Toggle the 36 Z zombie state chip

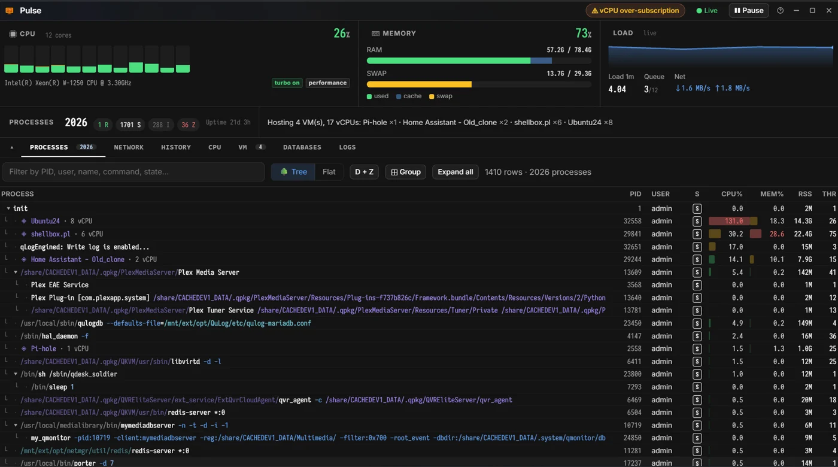(189, 125)
